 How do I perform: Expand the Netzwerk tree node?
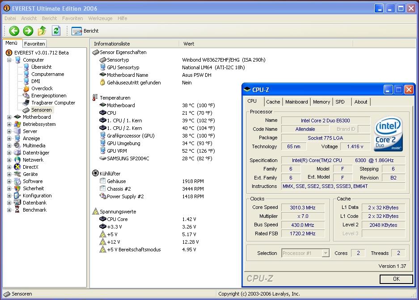point(9,160)
